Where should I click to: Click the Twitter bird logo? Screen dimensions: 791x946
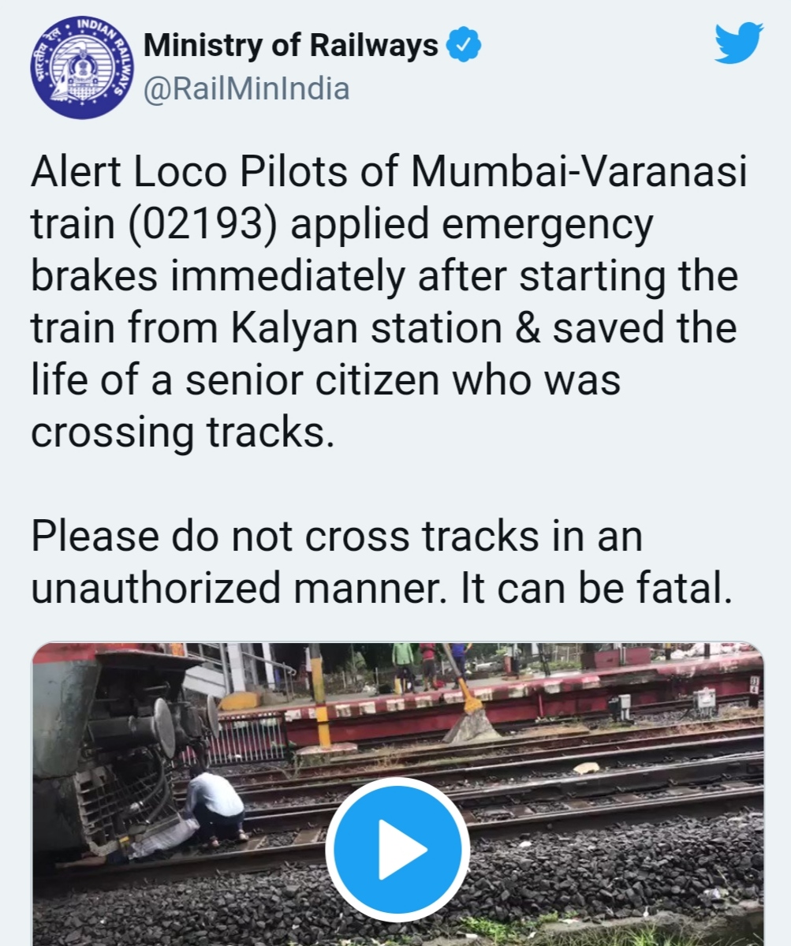pyautogui.click(x=738, y=43)
